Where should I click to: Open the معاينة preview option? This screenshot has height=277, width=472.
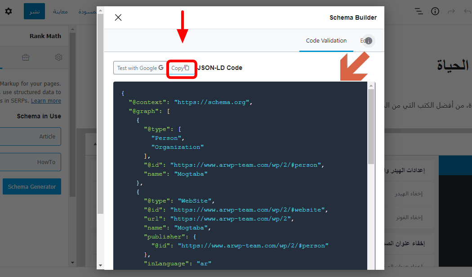[60, 11]
